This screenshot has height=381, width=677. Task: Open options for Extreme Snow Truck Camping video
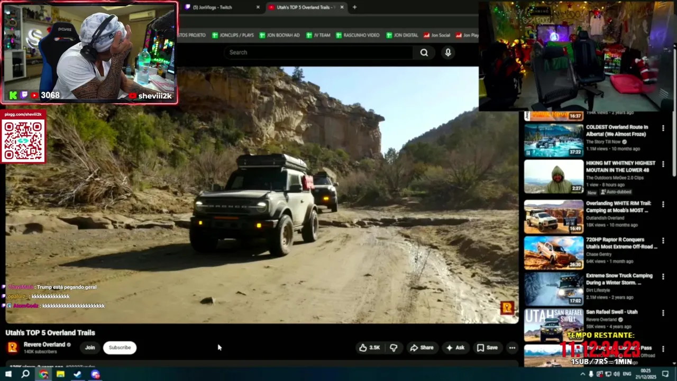coord(663,277)
